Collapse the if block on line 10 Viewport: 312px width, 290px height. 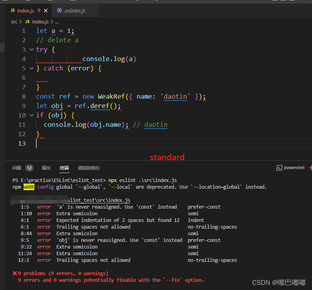tap(32, 115)
